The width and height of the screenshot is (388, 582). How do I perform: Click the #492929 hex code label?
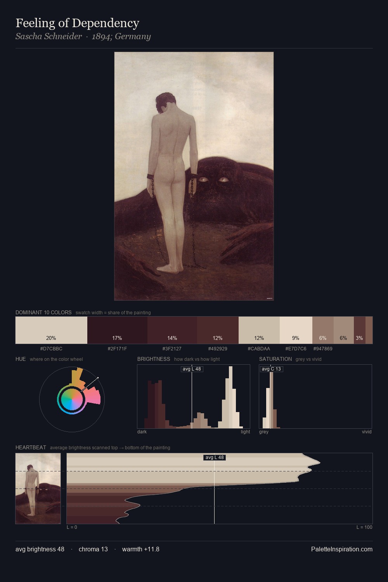218,349
